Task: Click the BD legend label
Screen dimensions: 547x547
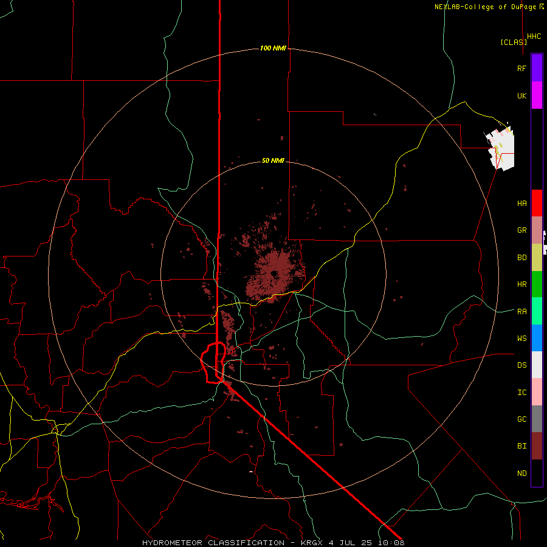Action: [x=521, y=258]
